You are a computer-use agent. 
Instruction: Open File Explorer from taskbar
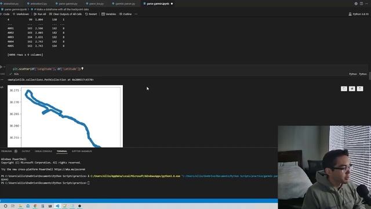20,206
